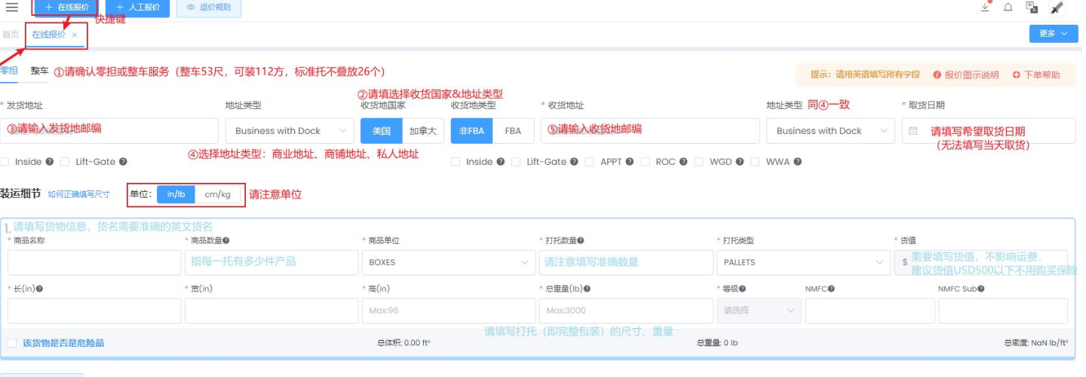Enable the sender Inside checkbox

coord(5,162)
